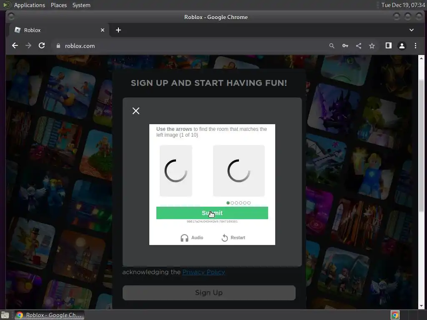The image size is (427, 320).
Task: Go back with Chrome's back arrow
Action: [x=15, y=46]
